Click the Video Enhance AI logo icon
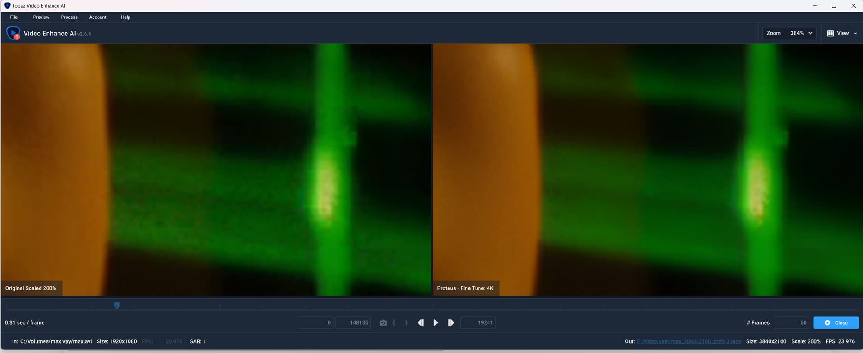The image size is (863, 353). (13, 33)
